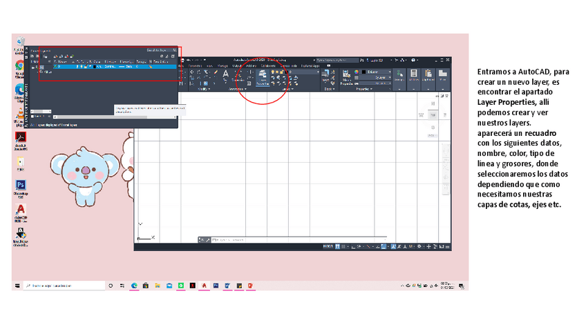
Task: Switch to the Parametric ribbon tab
Action: pos(195,66)
